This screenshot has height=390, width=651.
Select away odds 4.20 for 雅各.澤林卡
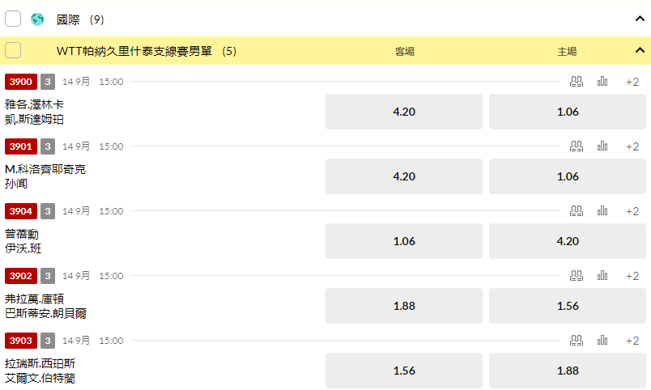pos(403,112)
